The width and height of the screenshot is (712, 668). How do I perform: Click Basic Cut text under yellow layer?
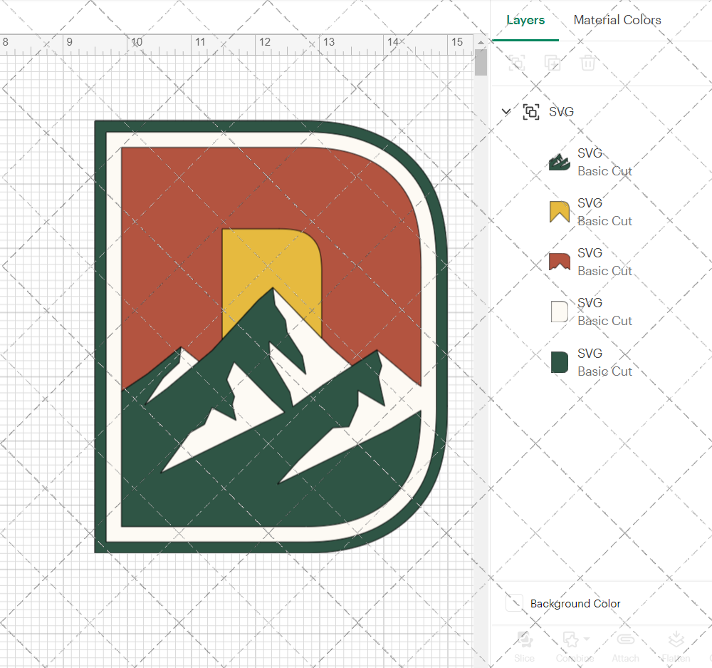click(604, 221)
